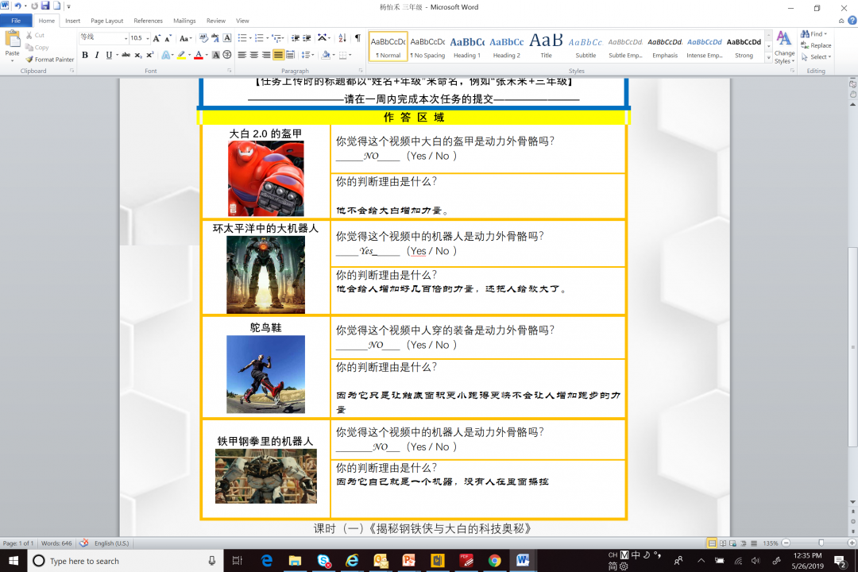Align text to the left
Image resolution: width=858 pixels, height=572 pixels.
242,55
